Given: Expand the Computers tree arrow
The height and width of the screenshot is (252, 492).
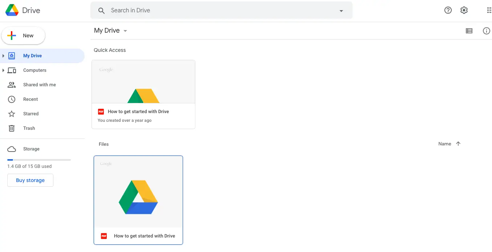Looking at the screenshot, I should pyautogui.click(x=3, y=70).
